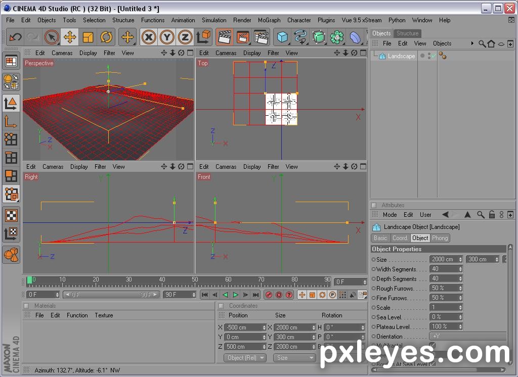The height and width of the screenshot is (377, 518).
Task: Toggle the Z axis lock
Action: point(185,37)
